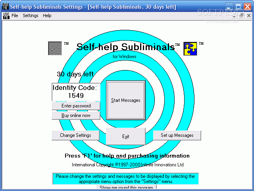The width and height of the screenshot is (254, 191).
Task: Restore the inner document window
Action: pos(241,16)
